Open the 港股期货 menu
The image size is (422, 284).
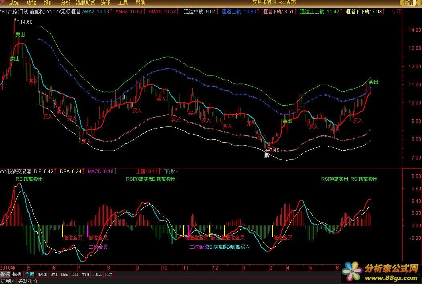pyautogui.click(x=86, y=3)
